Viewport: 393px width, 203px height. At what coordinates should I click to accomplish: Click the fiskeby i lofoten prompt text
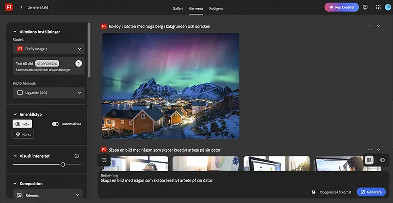[x=159, y=26]
